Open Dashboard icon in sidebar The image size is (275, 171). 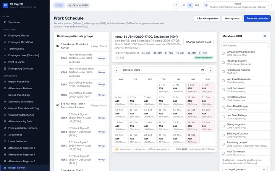click(5, 22)
